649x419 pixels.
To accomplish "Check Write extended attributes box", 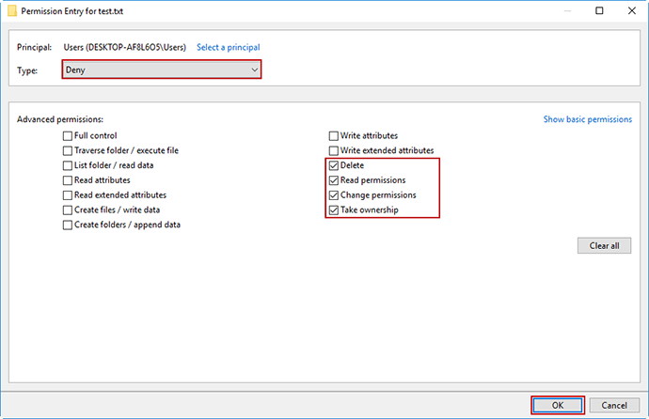I will pos(334,151).
